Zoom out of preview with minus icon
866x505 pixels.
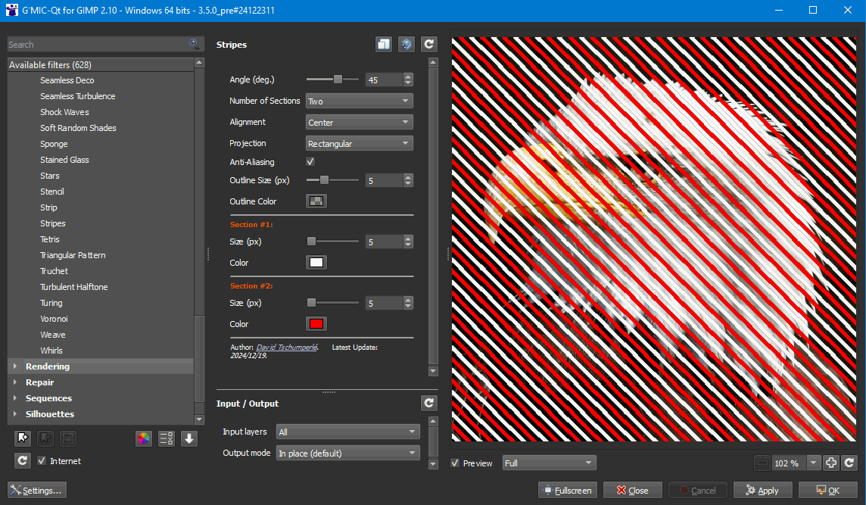(762, 463)
